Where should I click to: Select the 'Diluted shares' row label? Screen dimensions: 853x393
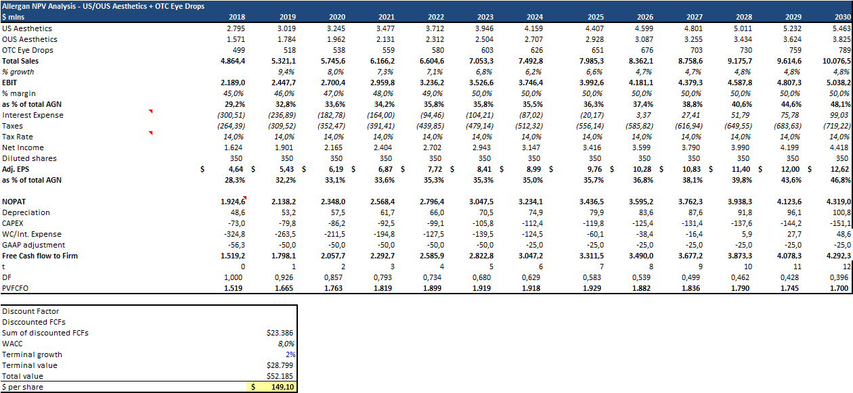[x=28, y=158]
